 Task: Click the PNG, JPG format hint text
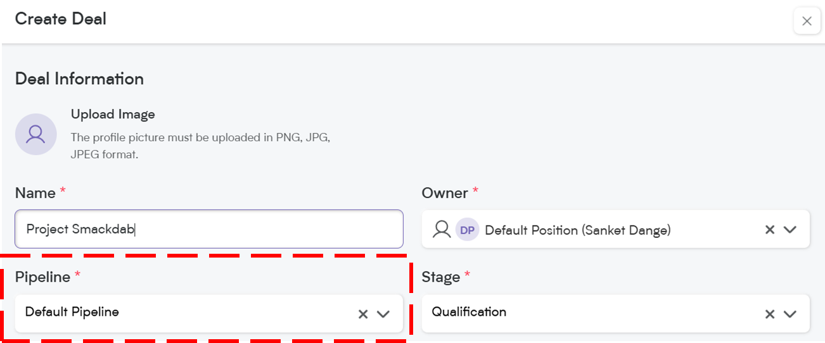[x=200, y=146]
